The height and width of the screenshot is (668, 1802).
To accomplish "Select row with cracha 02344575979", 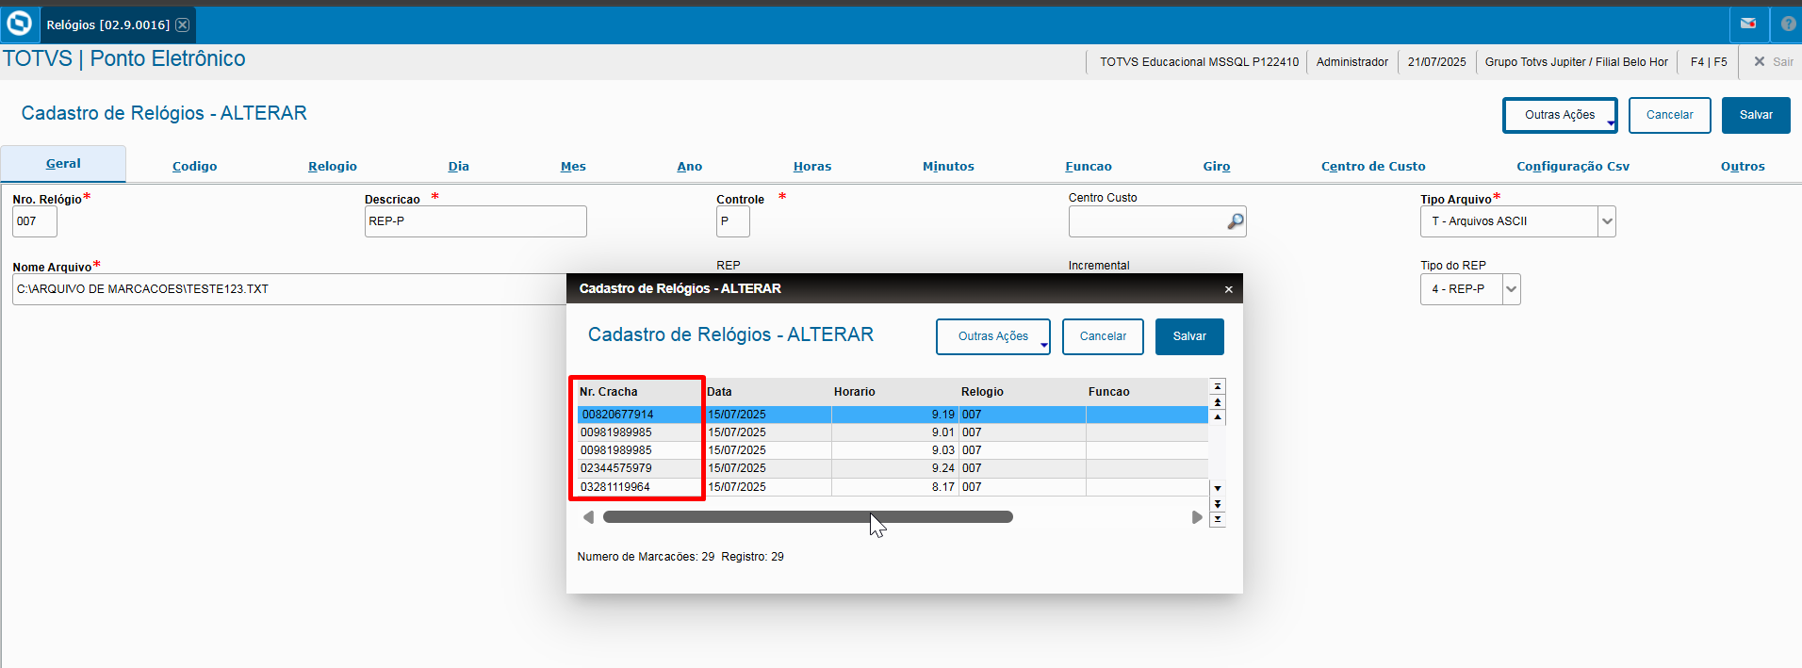I will pos(893,468).
